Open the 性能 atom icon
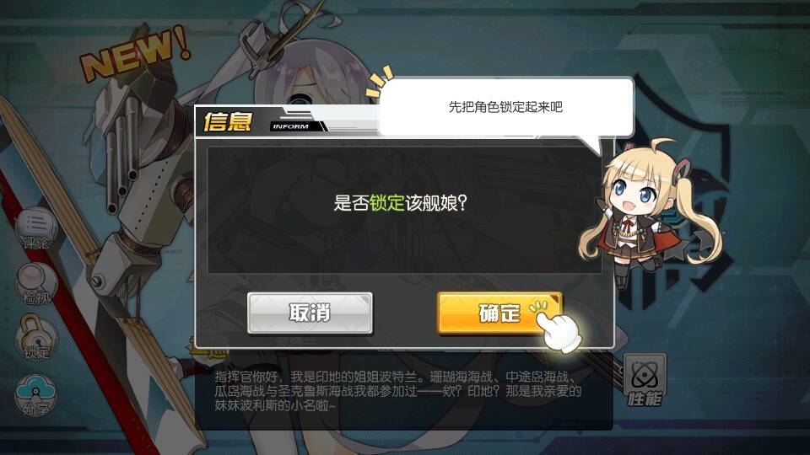Viewport: 810px width, 455px height. (645, 381)
